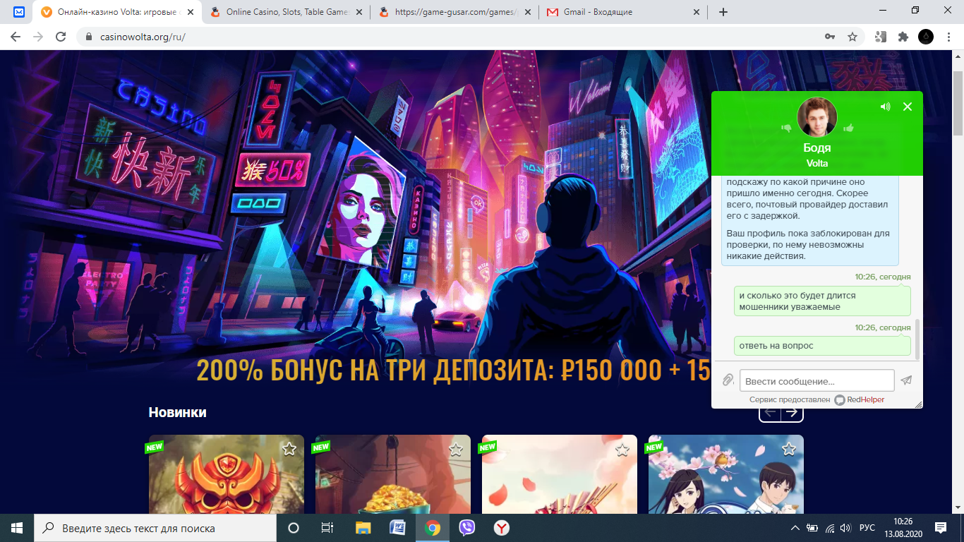Rate operator Бодя with thumbs down

[x=787, y=128]
